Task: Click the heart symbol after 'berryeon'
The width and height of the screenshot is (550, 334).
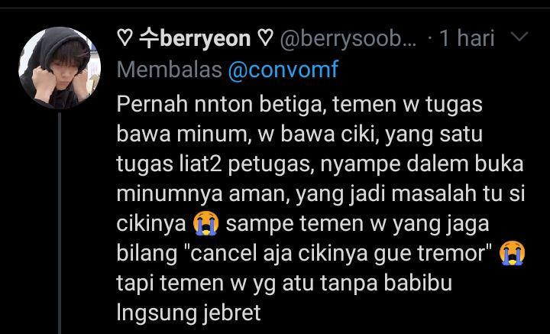Action: click(x=265, y=38)
